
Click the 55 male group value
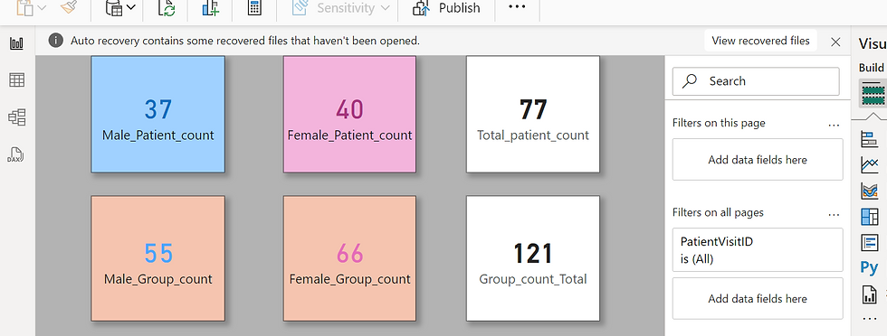(x=157, y=254)
